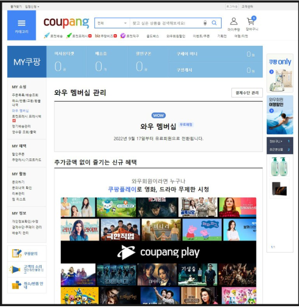Click 장바구니 row in right panel
The height and width of the screenshot is (307, 299).
click(280, 141)
